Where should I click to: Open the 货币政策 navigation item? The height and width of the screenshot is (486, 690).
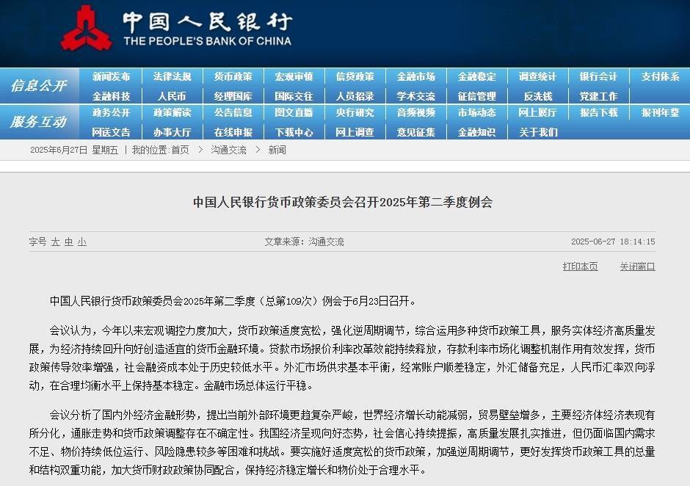233,76
